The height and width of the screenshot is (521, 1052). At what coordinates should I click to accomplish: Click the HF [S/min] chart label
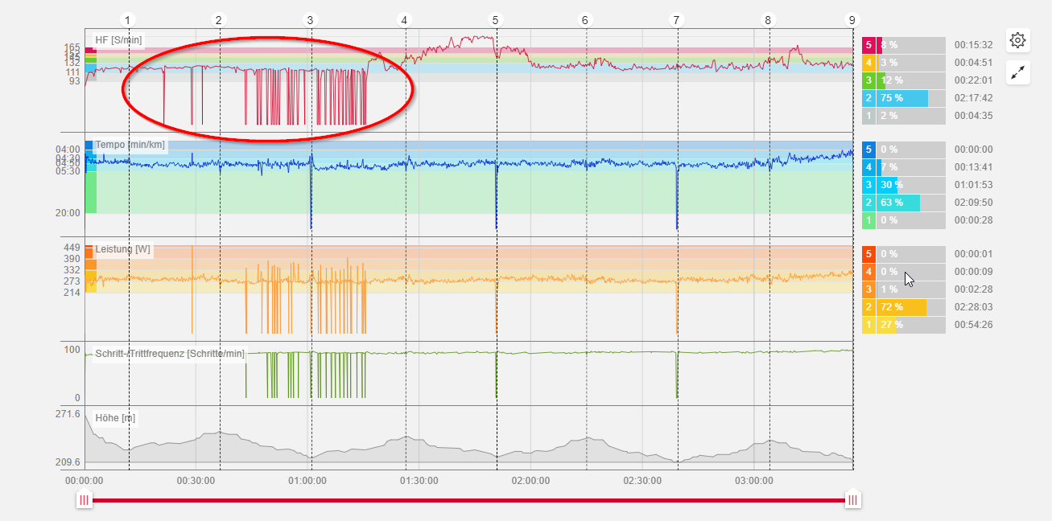[x=118, y=40]
